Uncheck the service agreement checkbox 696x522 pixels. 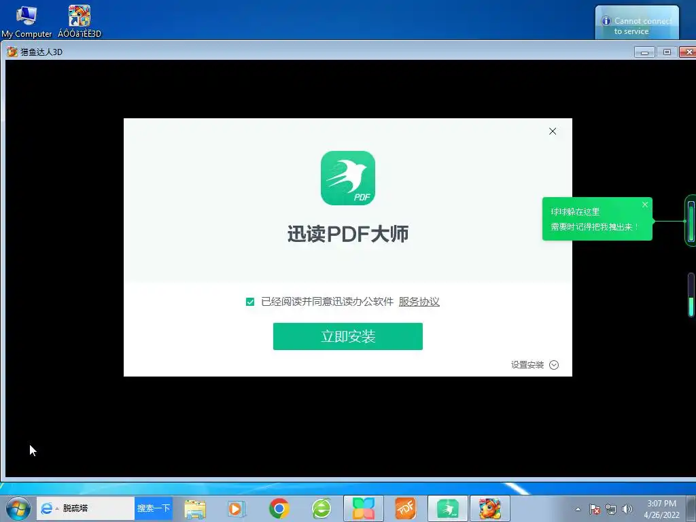click(x=250, y=302)
